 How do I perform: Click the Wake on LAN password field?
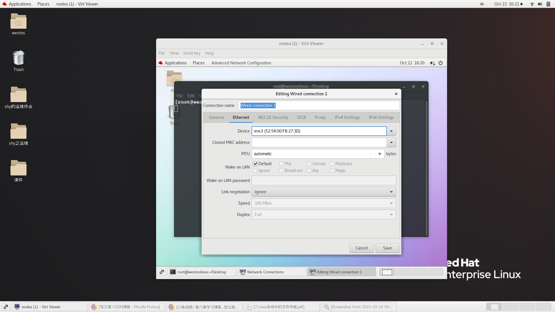pos(324,181)
